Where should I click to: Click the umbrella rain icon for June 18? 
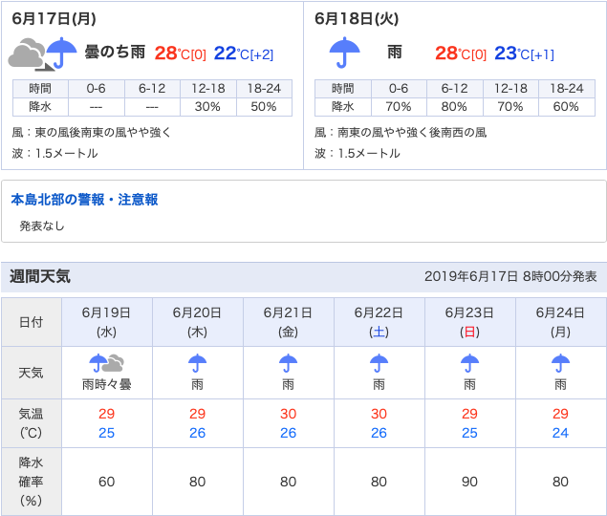pyautogui.click(x=344, y=54)
